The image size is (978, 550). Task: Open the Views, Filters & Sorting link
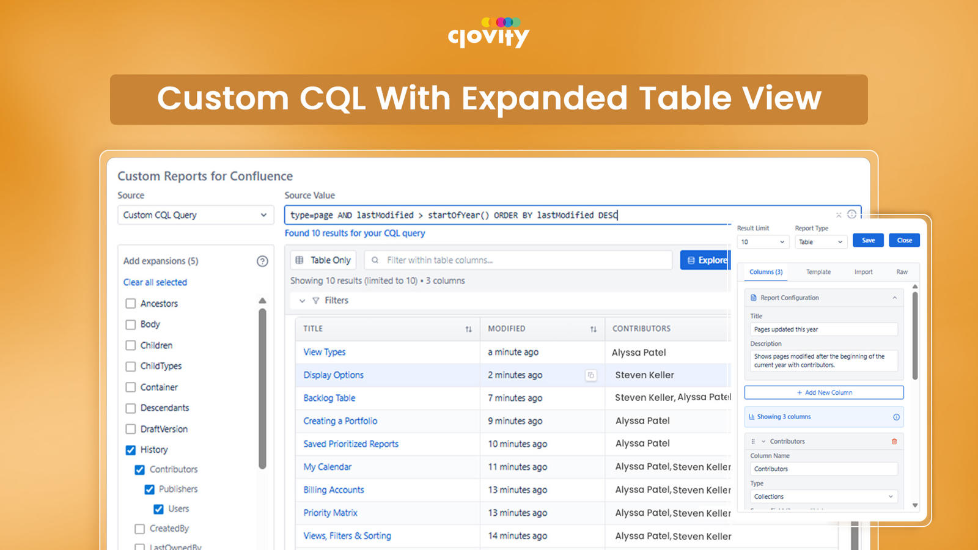(347, 536)
